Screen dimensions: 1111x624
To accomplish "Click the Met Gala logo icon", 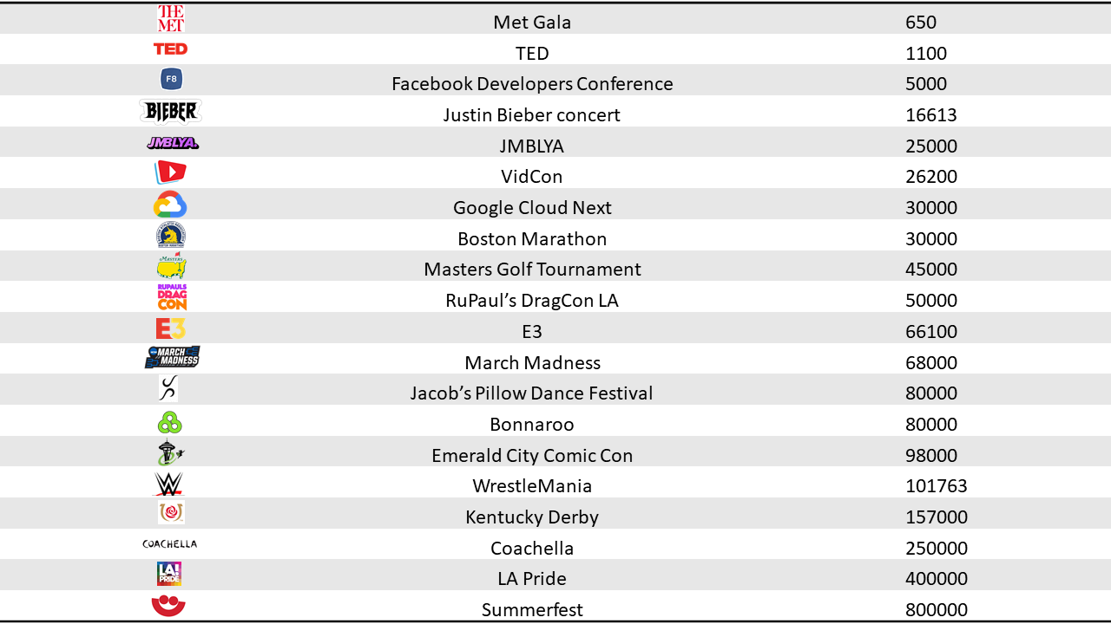I will point(171,18).
